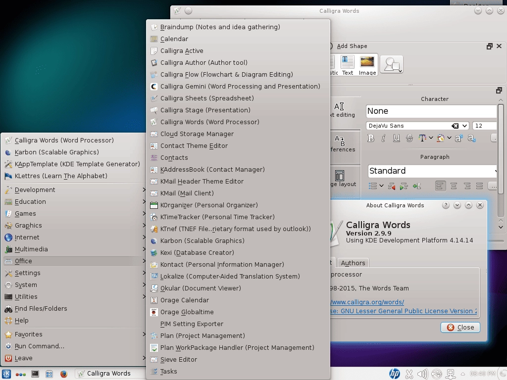
Task: Click the bullet list icon
Action: [373, 186]
